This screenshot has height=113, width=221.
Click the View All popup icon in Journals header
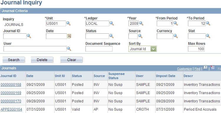pos(205,68)
